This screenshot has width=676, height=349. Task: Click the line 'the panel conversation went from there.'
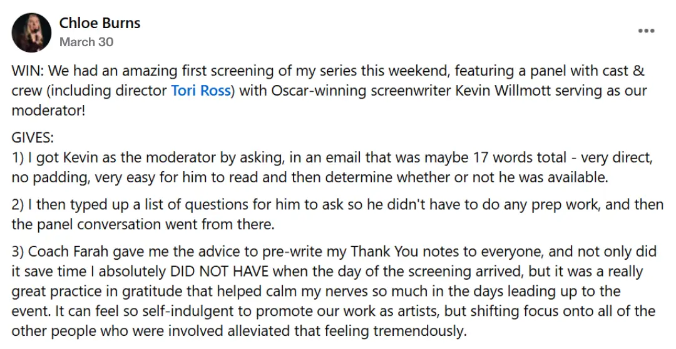click(143, 224)
